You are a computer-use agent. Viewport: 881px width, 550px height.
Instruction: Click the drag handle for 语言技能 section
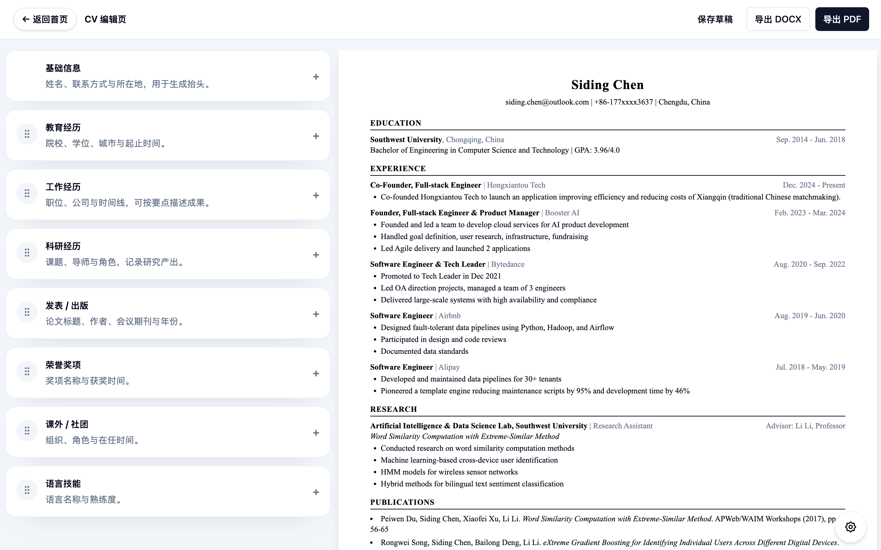pyautogui.click(x=27, y=490)
